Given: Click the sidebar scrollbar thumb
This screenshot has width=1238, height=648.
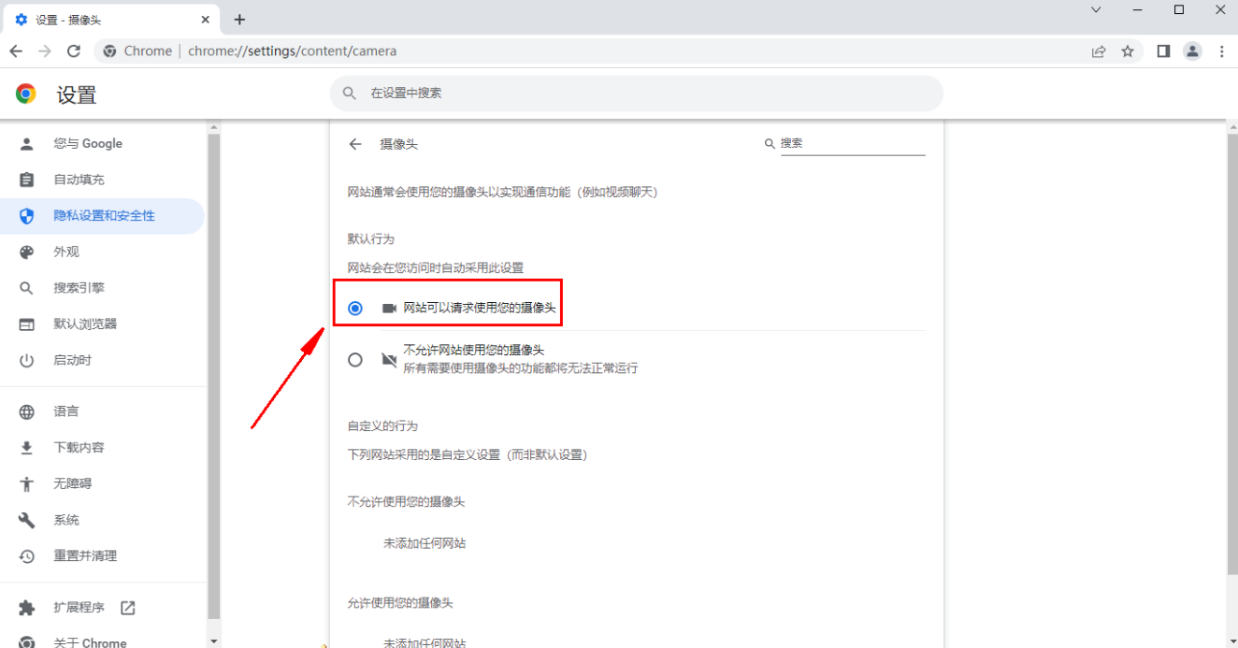Looking at the screenshot, I should click(x=213, y=374).
